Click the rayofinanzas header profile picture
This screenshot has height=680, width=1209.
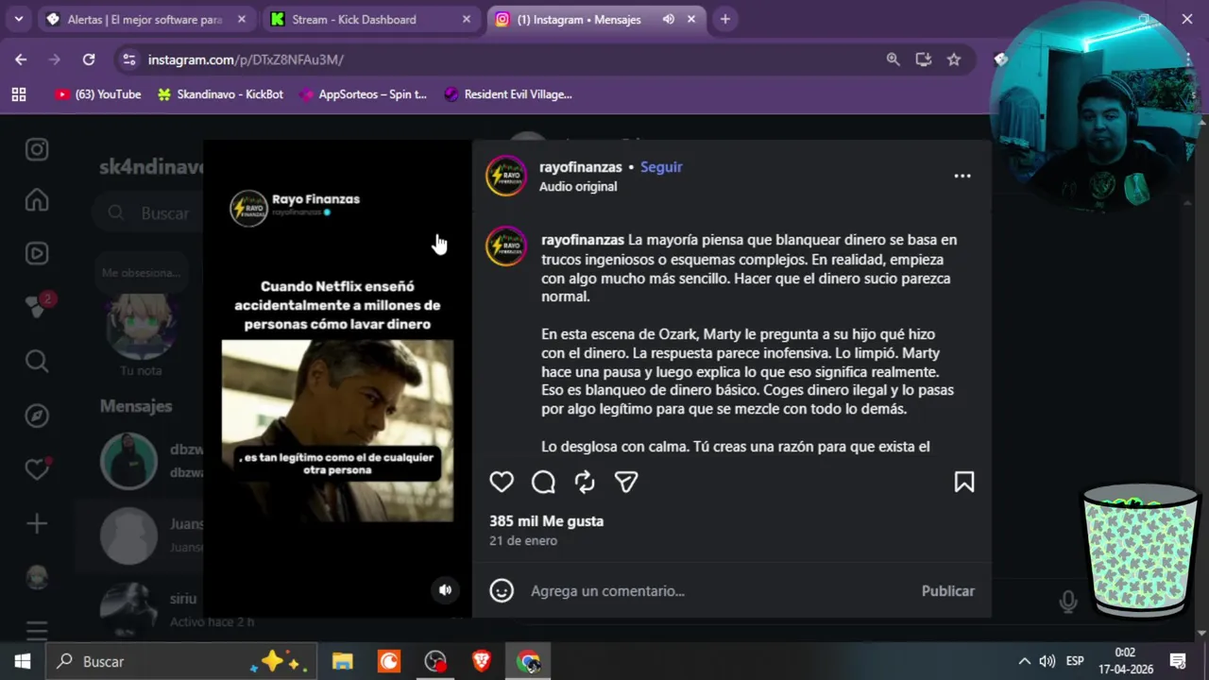click(x=506, y=176)
